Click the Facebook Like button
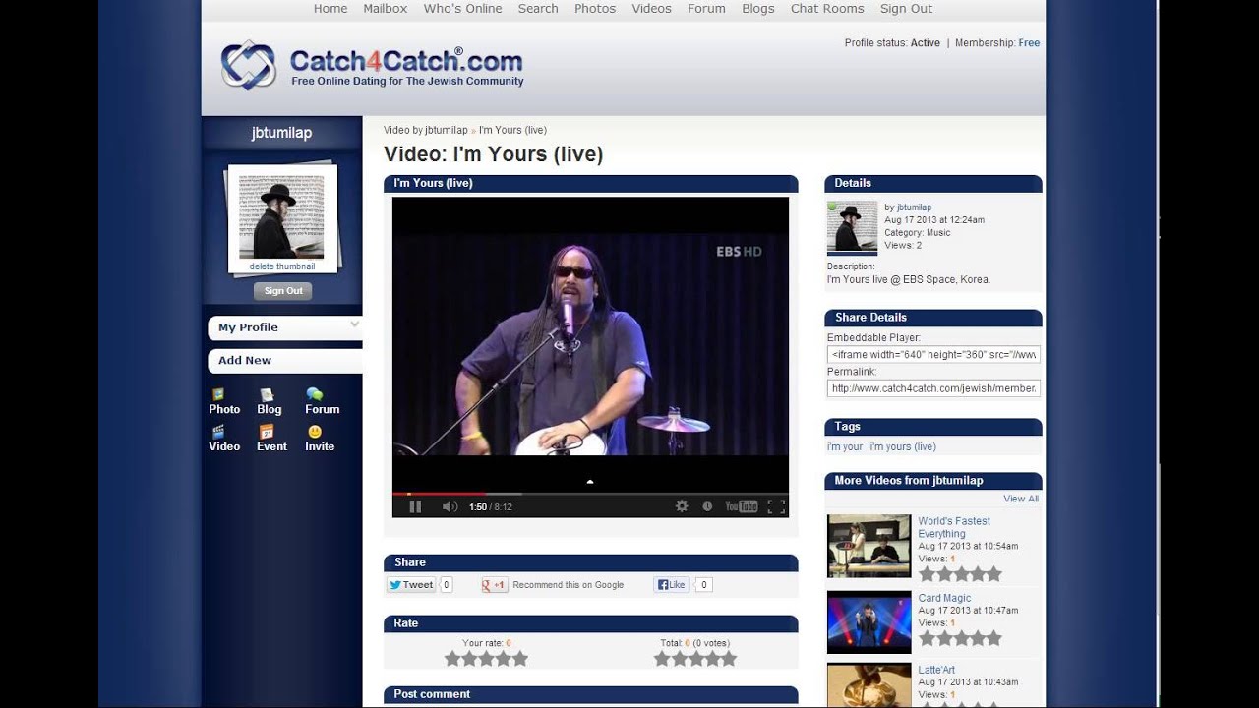Screen dimensions: 1259x708 [x=672, y=584]
